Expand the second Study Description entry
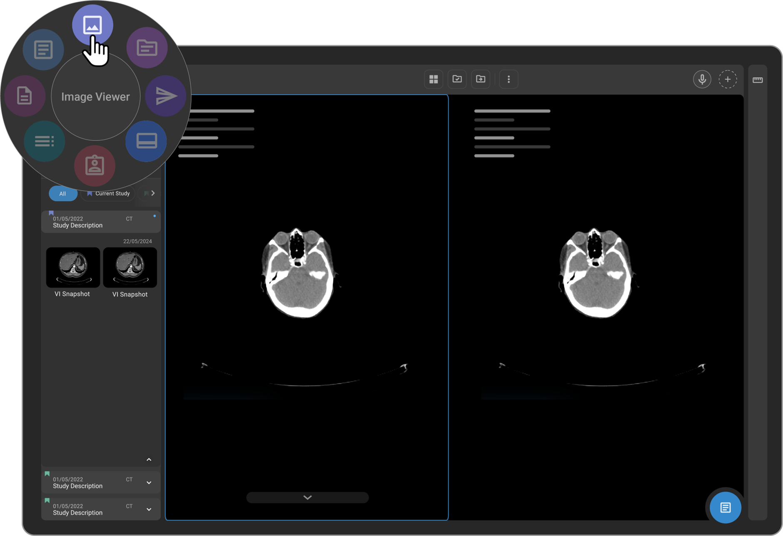 point(149,483)
